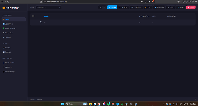The image size is (198, 106).
Task: Open Microsoft Store from taskbar
Action: pos(95,104)
